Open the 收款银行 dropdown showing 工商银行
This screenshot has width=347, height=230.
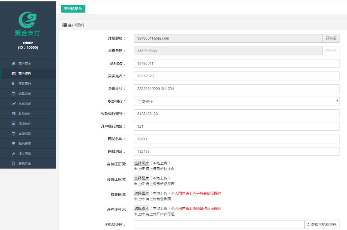coord(237,101)
